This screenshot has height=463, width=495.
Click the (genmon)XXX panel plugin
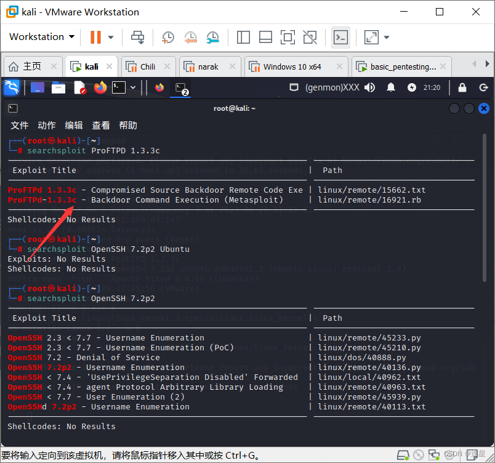coord(332,87)
